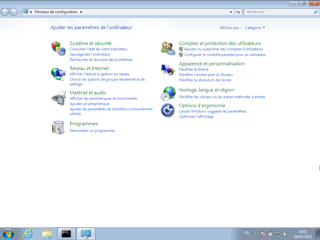Screen dimensions: 320x240
Task: Open the Programmes disc box icon
Action: tap(58, 127)
